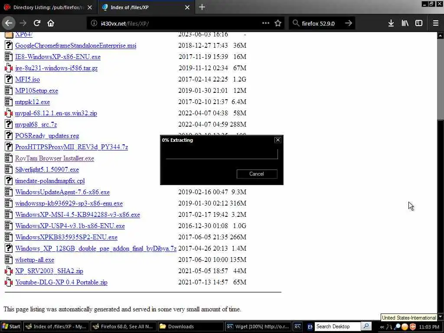Close the Index of /files/XP tab
The height and width of the screenshot is (333, 444).
187,7
